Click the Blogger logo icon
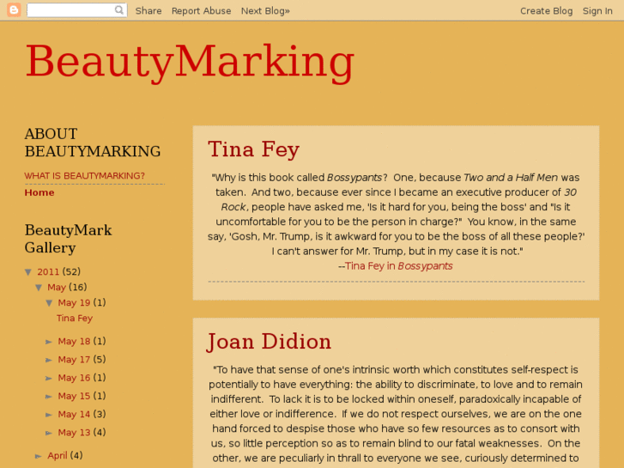The image size is (624, 468). (x=14, y=10)
